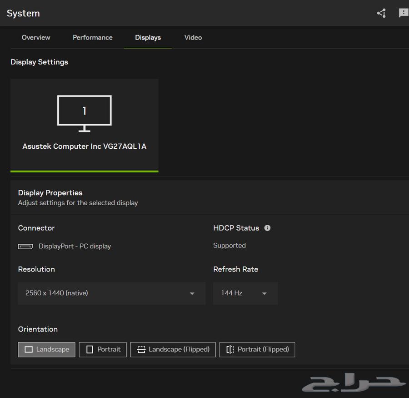The height and width of the screenshot is (398, 409).
Task: Go to the Video tab
Action: pyautogui.click(x=193, y=37)
